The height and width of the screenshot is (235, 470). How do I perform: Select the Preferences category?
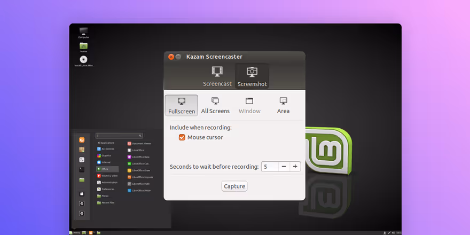pyautogui.click(x=106, y=189)
